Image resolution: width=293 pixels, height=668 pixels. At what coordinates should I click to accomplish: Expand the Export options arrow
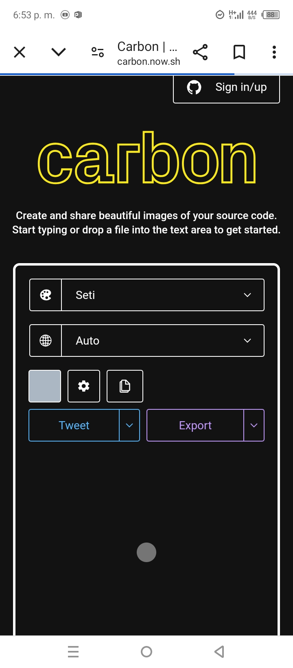click(x=254, y=425)
